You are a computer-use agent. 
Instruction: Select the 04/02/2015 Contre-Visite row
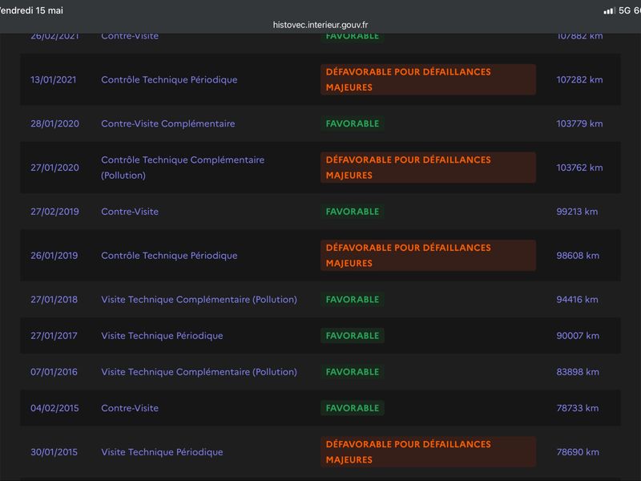320,408
